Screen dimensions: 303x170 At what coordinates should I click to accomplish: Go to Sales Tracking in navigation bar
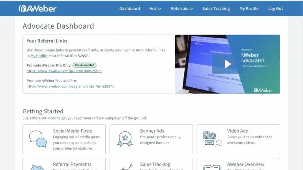click(x=216, y=9)
